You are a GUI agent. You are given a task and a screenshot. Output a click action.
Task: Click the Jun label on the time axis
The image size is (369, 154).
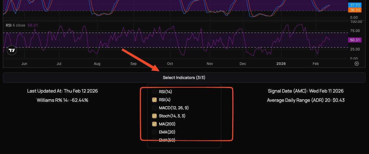(x=24, y=64)
